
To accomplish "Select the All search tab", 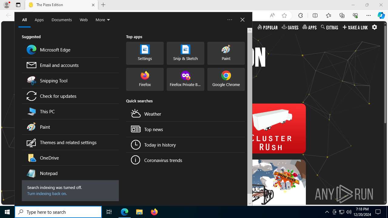I will click(x=25, y=20).
